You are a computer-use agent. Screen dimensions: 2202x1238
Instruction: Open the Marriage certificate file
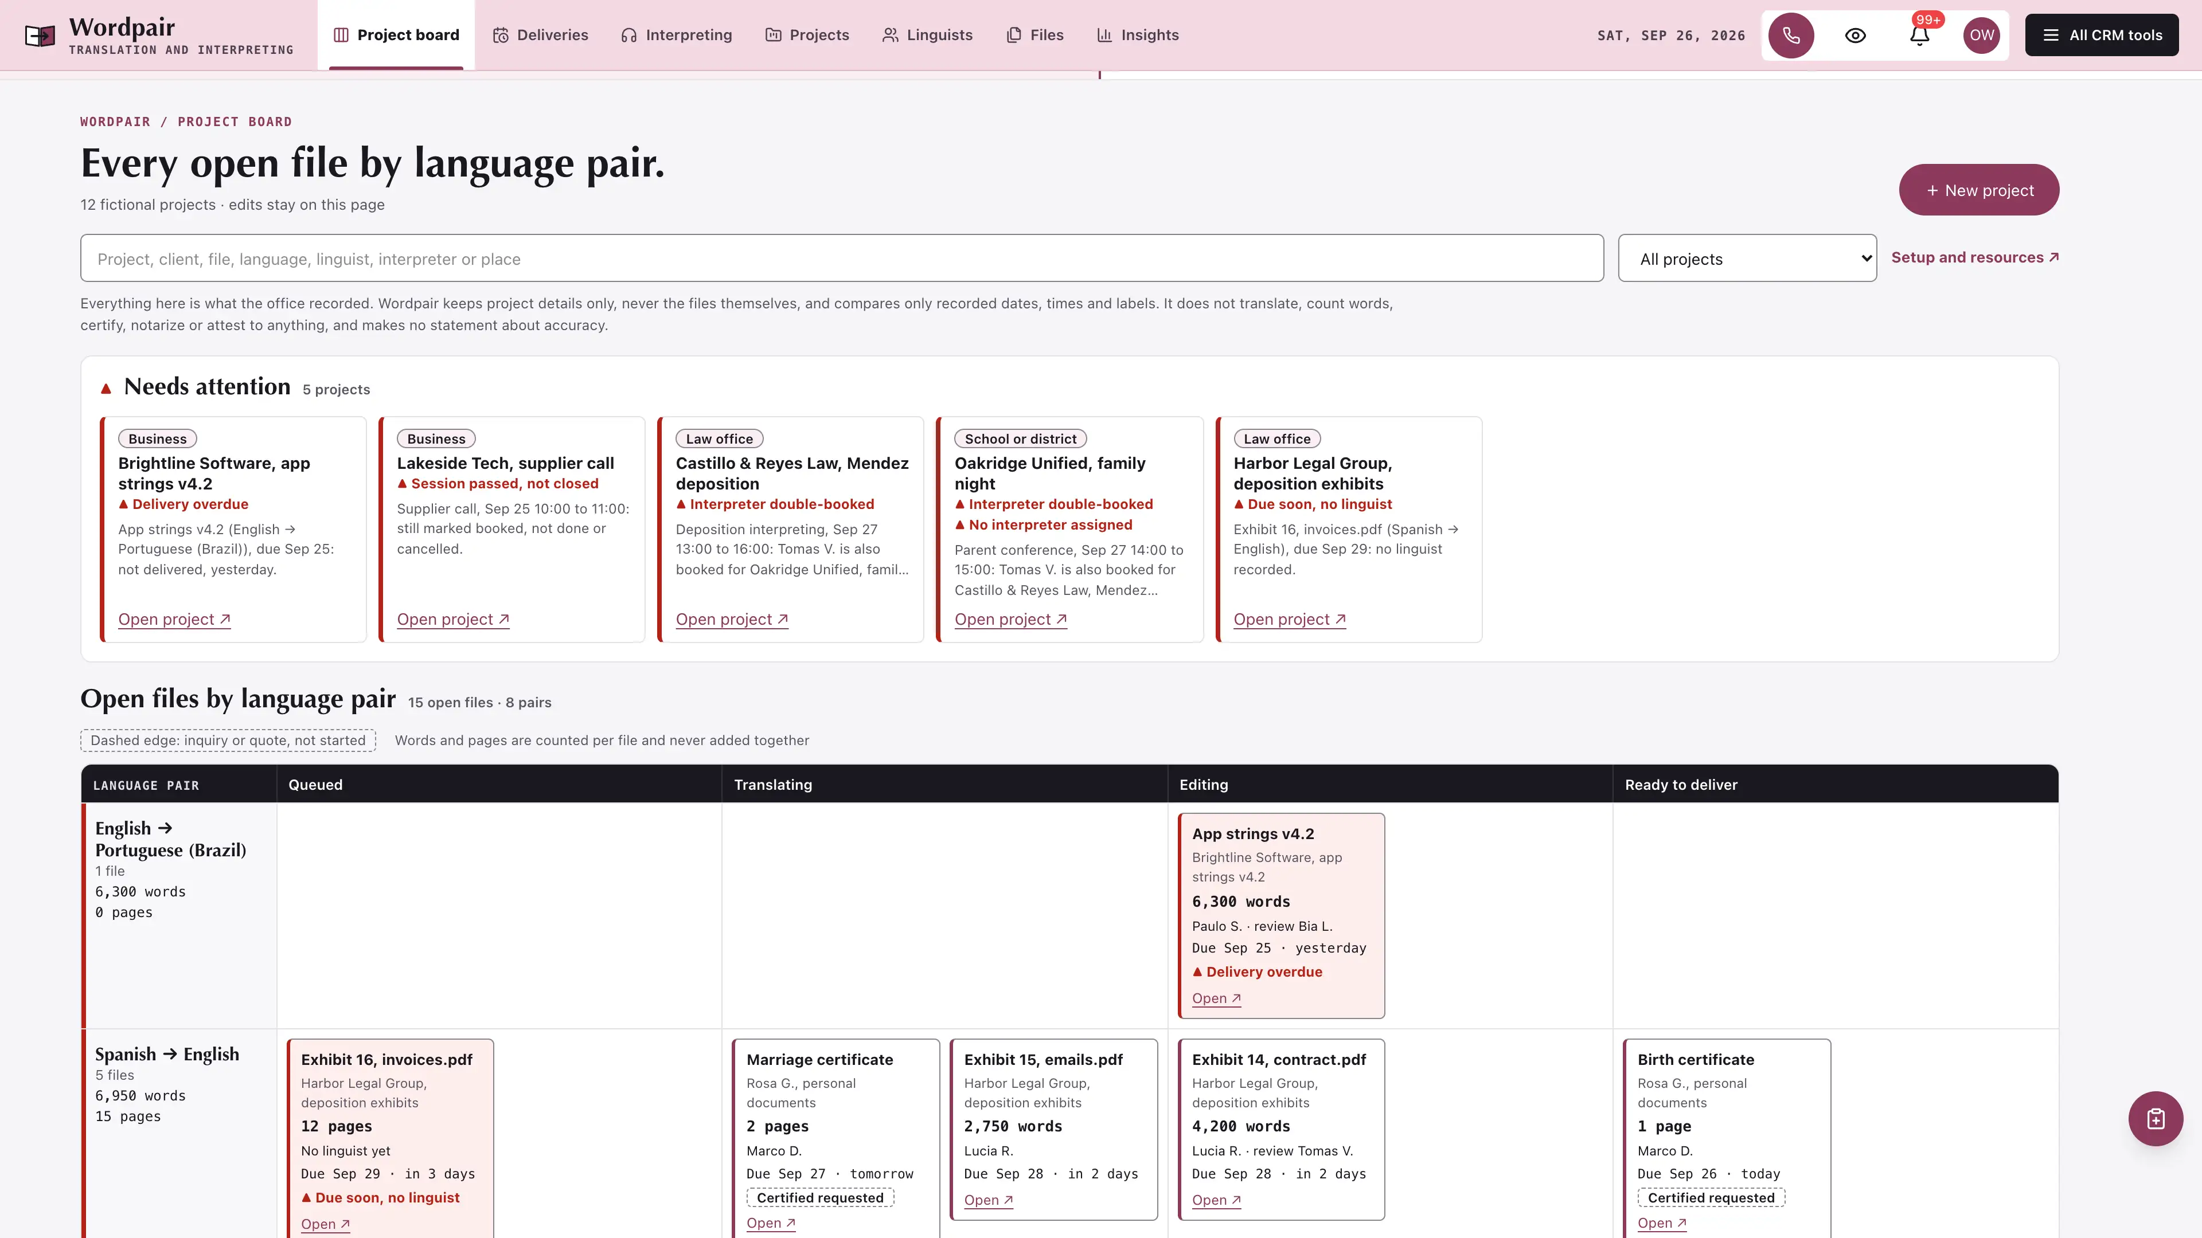(x=771, y=1223)
